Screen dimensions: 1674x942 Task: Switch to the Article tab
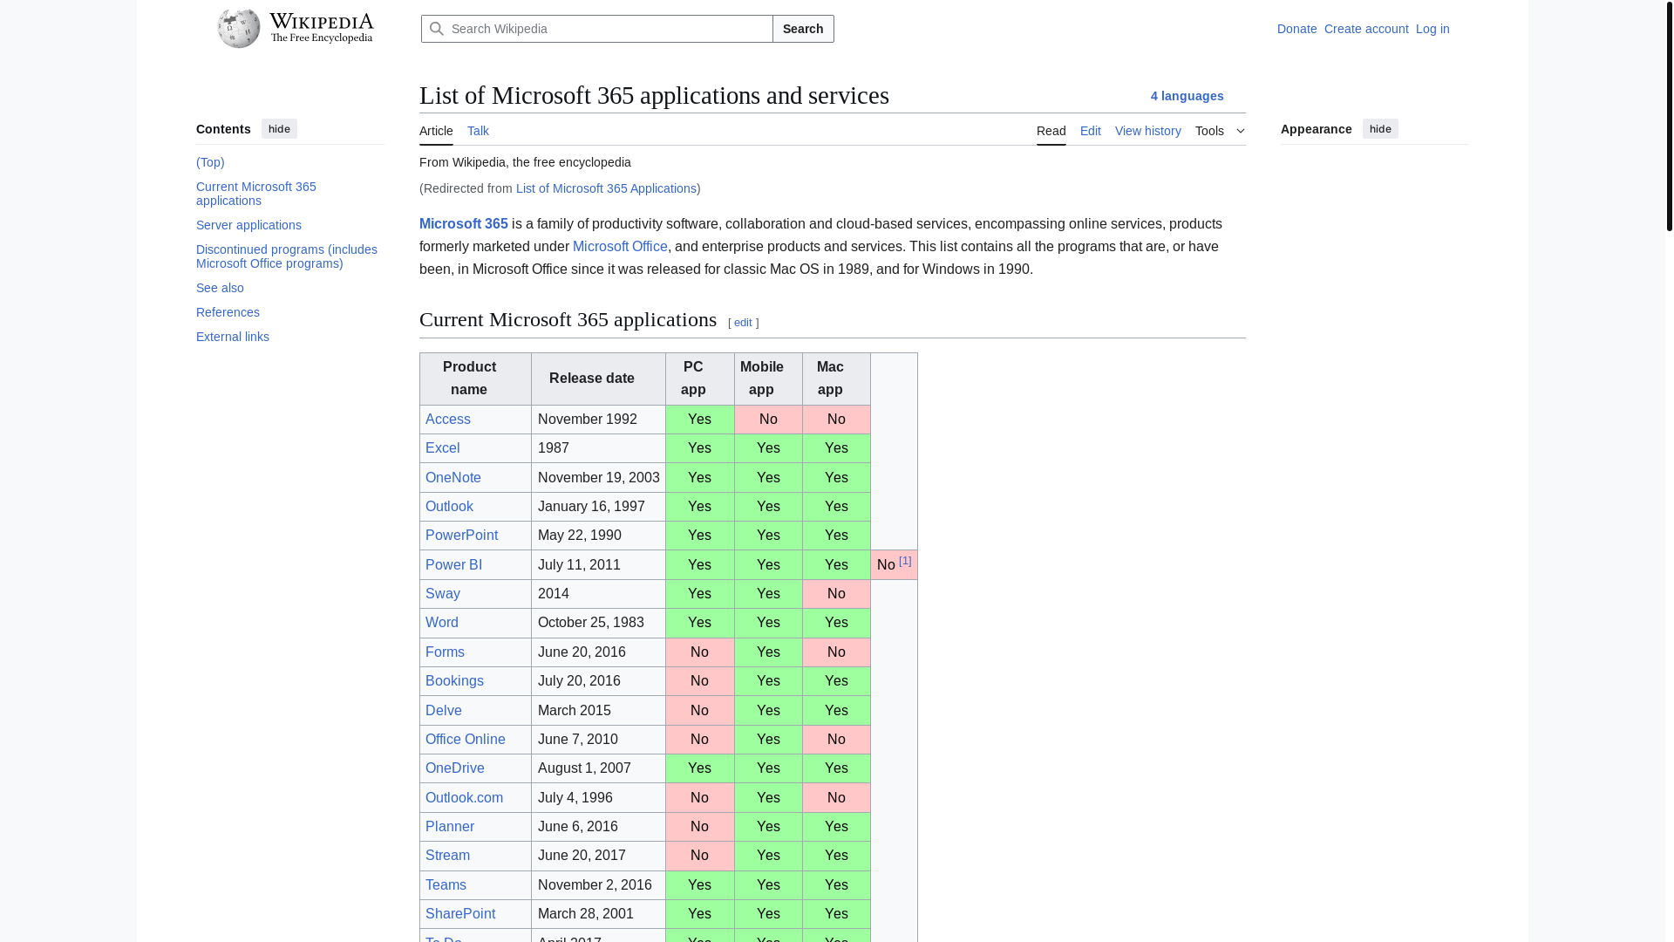(x=436, y=131)
